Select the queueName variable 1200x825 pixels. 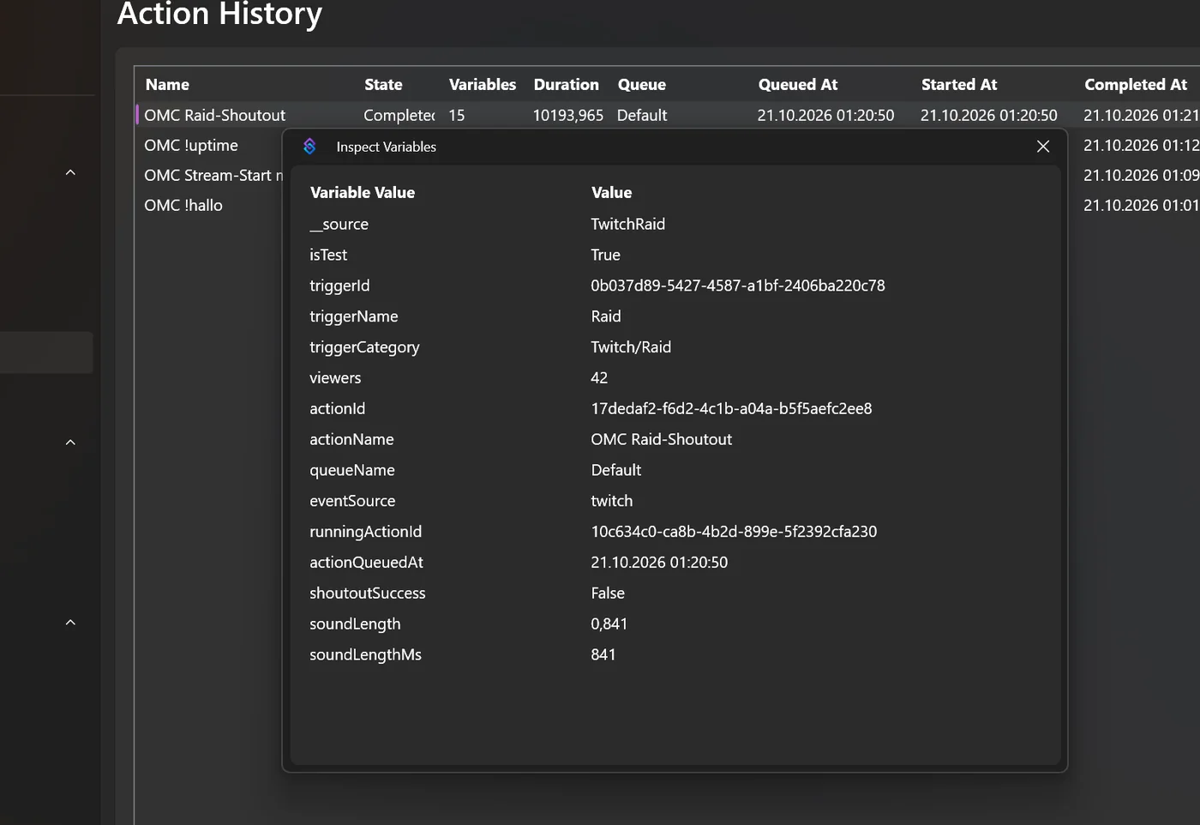(352, 470)
